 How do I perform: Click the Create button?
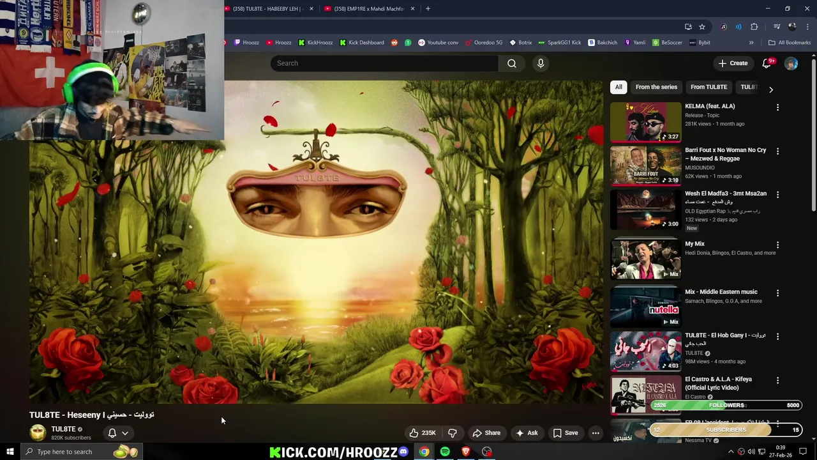pos(733,63)
